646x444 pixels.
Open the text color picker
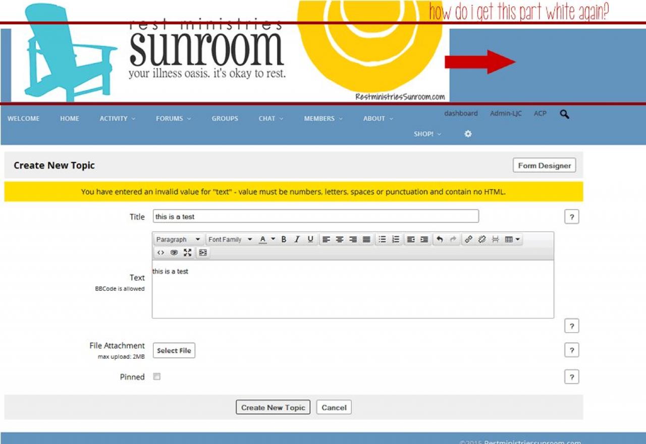(266, 239)
